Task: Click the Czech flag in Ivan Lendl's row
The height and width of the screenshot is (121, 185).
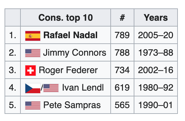Action: (x=33, y=88)
